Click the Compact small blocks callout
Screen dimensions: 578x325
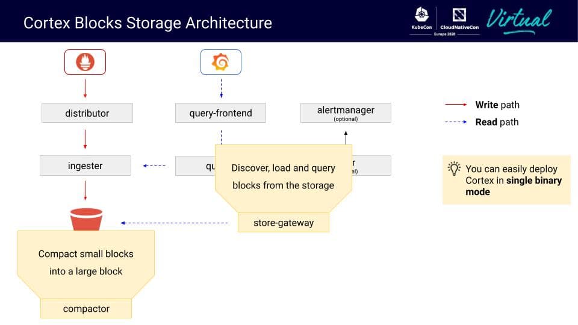[x=86, y=263]
